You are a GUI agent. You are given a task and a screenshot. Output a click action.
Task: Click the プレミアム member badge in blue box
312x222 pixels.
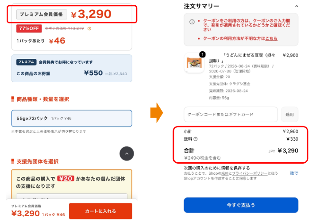(x=26, y=62)
